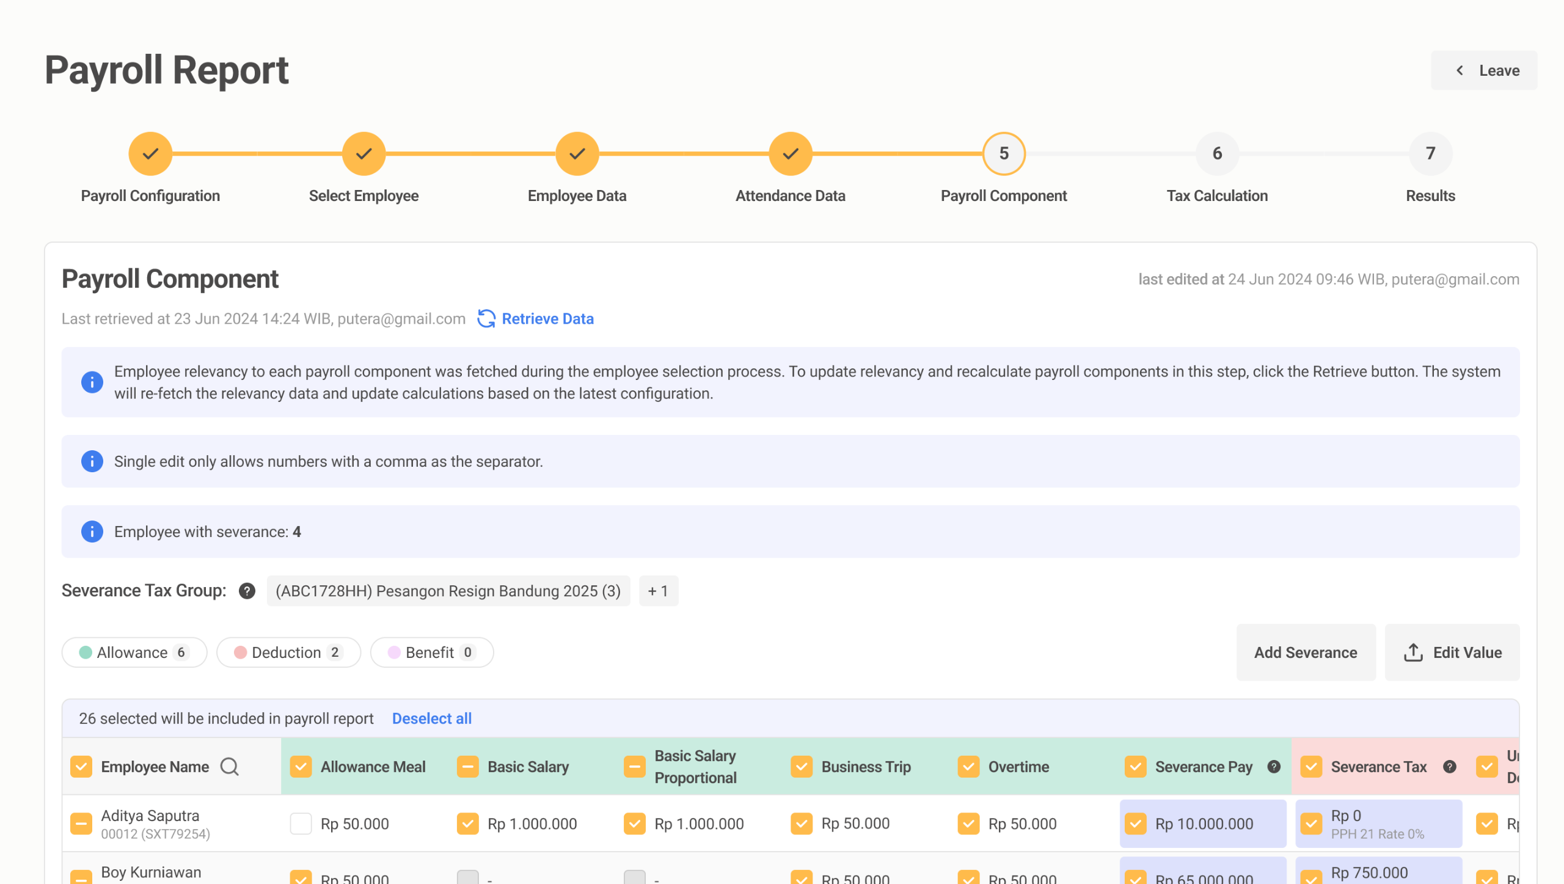Expand the +1 severance tax group chip

658,591
